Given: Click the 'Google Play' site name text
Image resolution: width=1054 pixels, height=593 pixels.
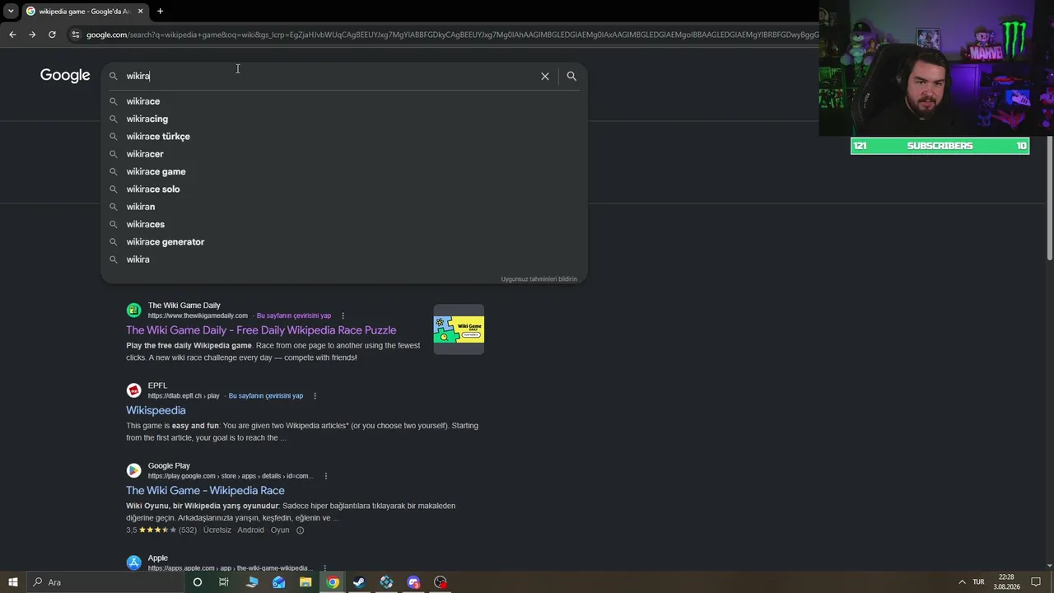Looking at the screenshot, I should 169,465.
